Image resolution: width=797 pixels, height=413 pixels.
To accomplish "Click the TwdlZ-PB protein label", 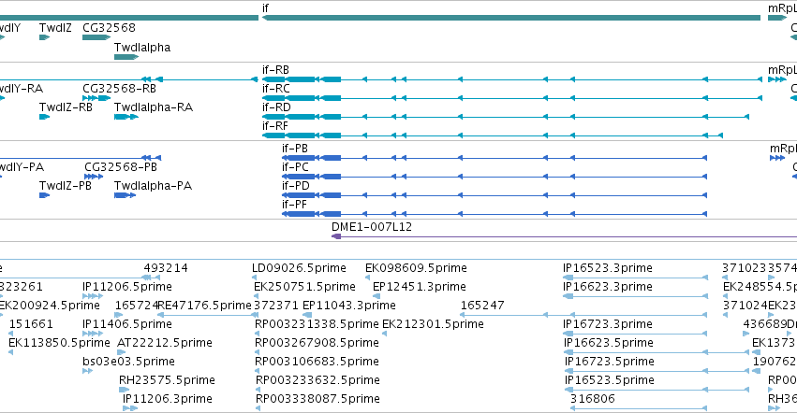I will click(x=65, y=186).
